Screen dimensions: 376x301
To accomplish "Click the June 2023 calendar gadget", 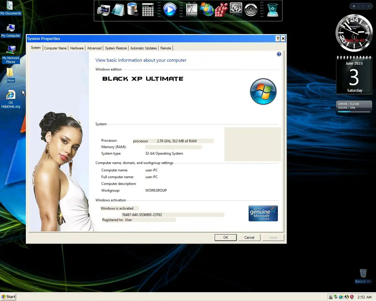I will (354, 75).
